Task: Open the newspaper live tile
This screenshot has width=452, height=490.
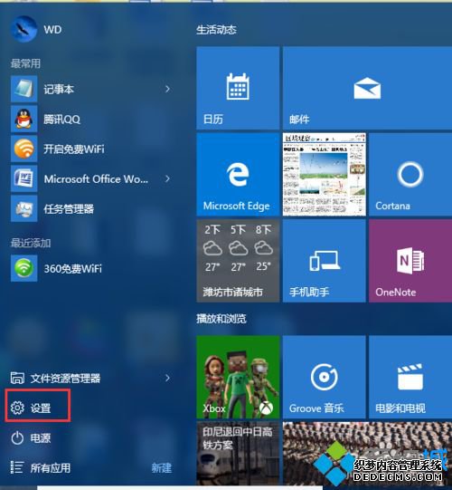Action: 325,175
